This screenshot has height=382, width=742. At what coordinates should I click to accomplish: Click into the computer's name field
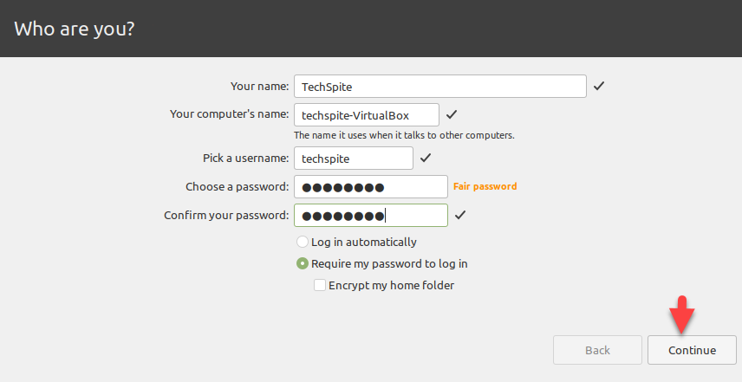click(366, 114)
